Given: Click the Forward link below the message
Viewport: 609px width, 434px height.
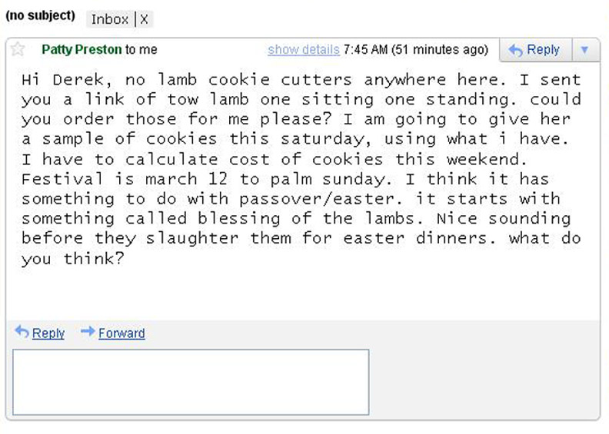Looking at the screenshot, I should coord(121,333).
